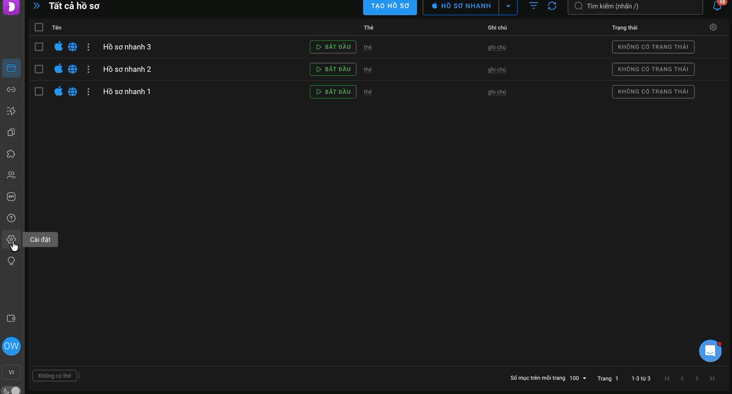
Task: Click the search field Tìm kiếm
Action: pyautogui.click(x=635, y=6)
